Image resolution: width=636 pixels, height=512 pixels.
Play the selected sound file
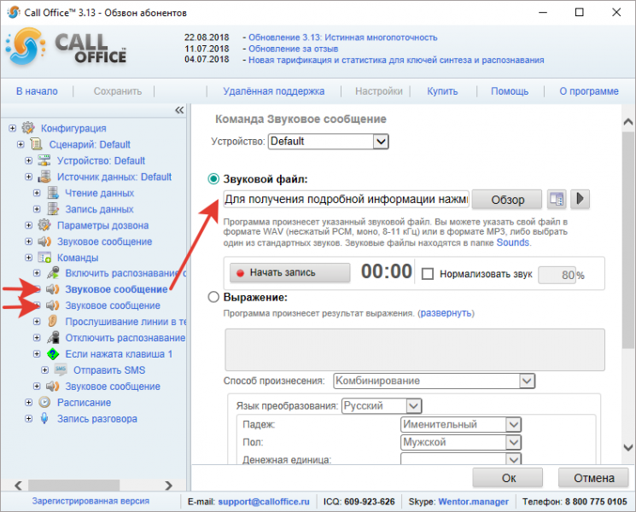(x=580, y=199)
